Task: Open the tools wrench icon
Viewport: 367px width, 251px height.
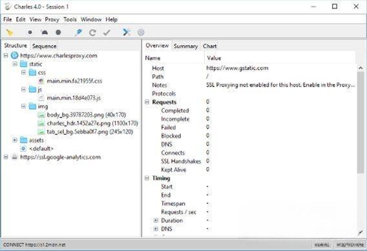Action: [127, 32]
